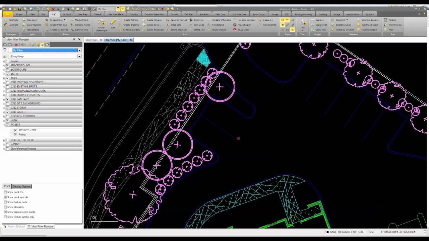The image size is (429, 241).
Task: Select the Create Polyline tool
Action: click(x=129, y=20)
